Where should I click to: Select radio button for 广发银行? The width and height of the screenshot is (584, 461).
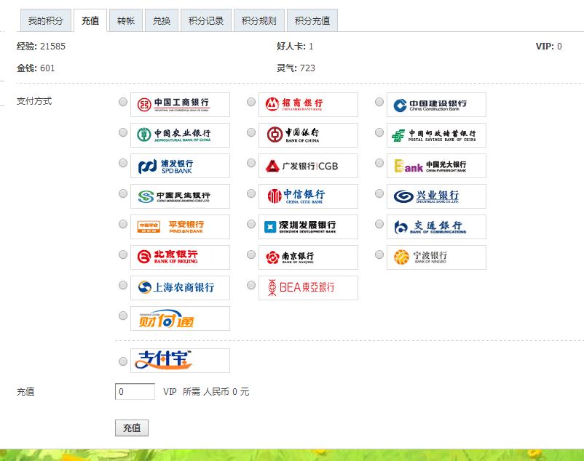coord(251,163)
